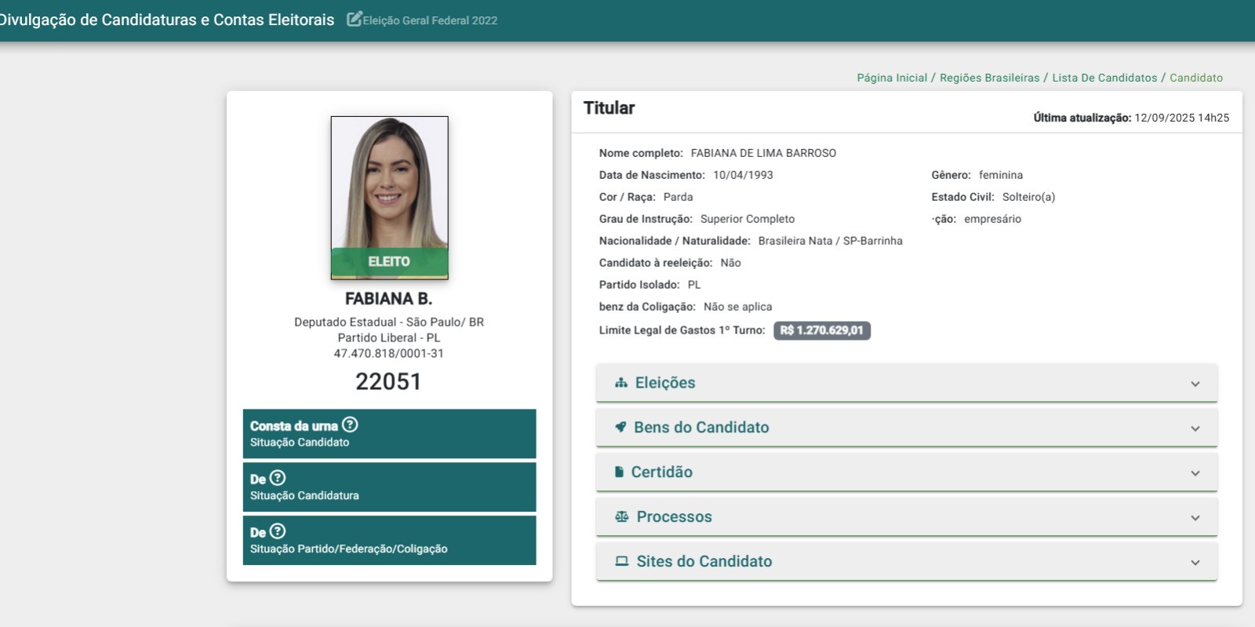
Task: Click the document icon beside Certidão
Action: [x=619, y=472]
